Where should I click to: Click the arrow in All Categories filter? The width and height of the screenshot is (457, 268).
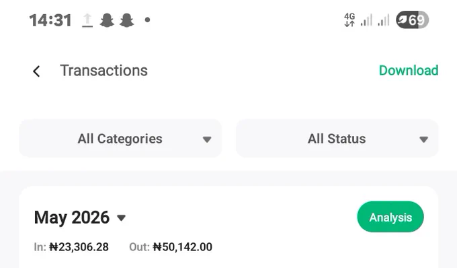point(207,139)
